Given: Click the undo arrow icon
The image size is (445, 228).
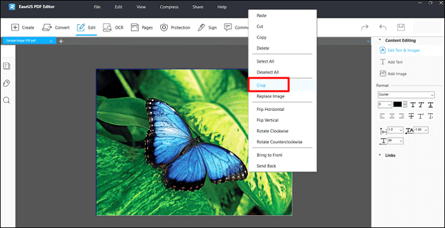Looking at the screenshot, I should click(383, 27).
